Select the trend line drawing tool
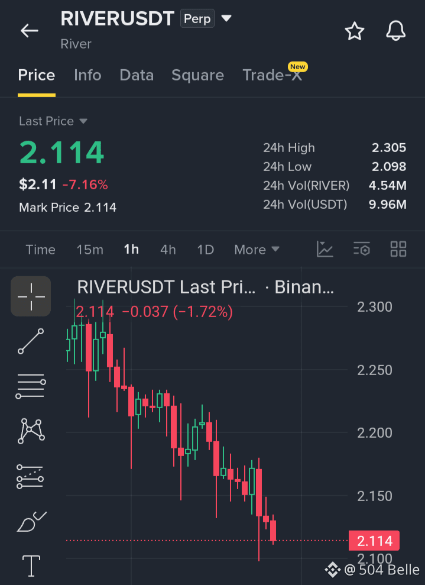Screen dimensions: 425x585 click(31, 341)
